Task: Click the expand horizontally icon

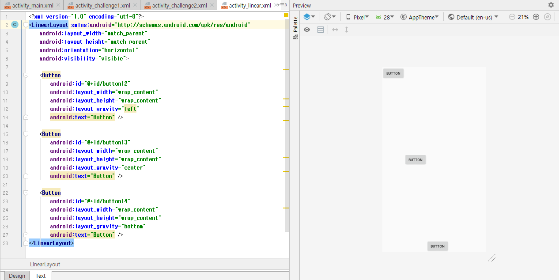Action: (335, 30)
